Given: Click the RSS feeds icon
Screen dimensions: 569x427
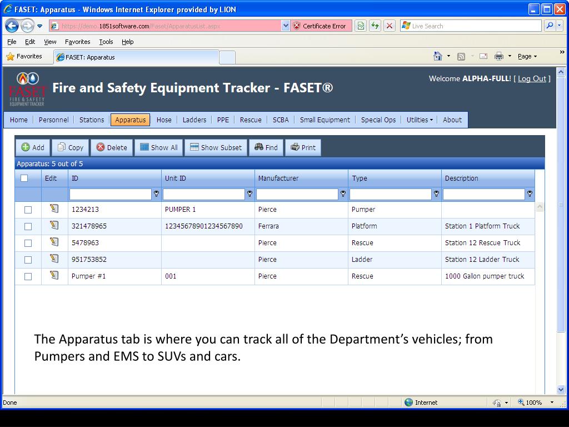Looking at the screenshot, I should point(461,57).
